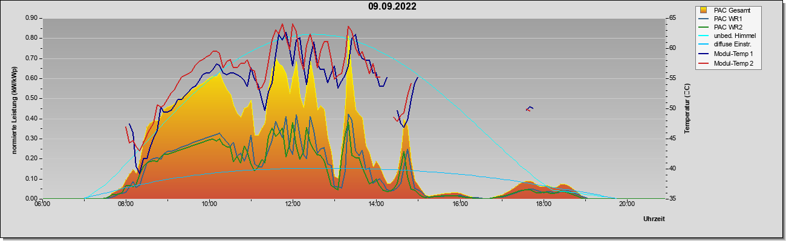The width and height of the screenshot is (786, 241).
Task: Click the 12:00 time axis tick
Action: 293,204
